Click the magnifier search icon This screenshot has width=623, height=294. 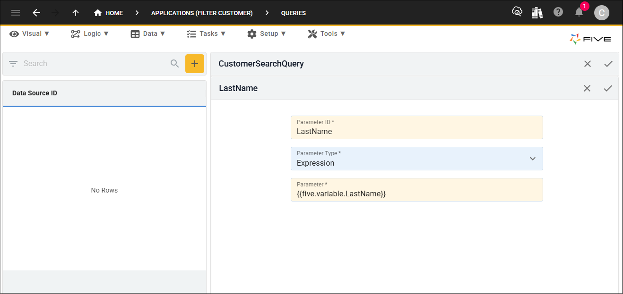(x=175, y=64)
